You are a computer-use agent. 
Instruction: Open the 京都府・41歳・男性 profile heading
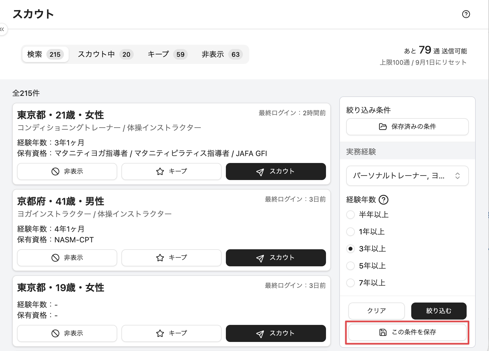pos(60,202)
